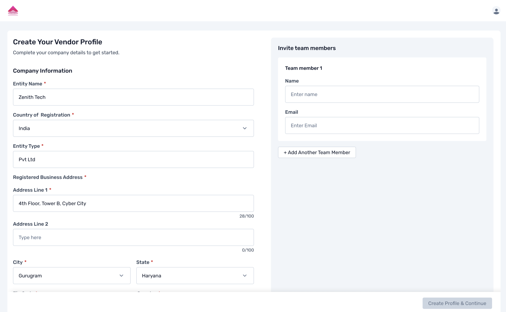This screenshot has width=506, height=312.
Task: Focus the team member Enter name field
Action: [382, 94]
